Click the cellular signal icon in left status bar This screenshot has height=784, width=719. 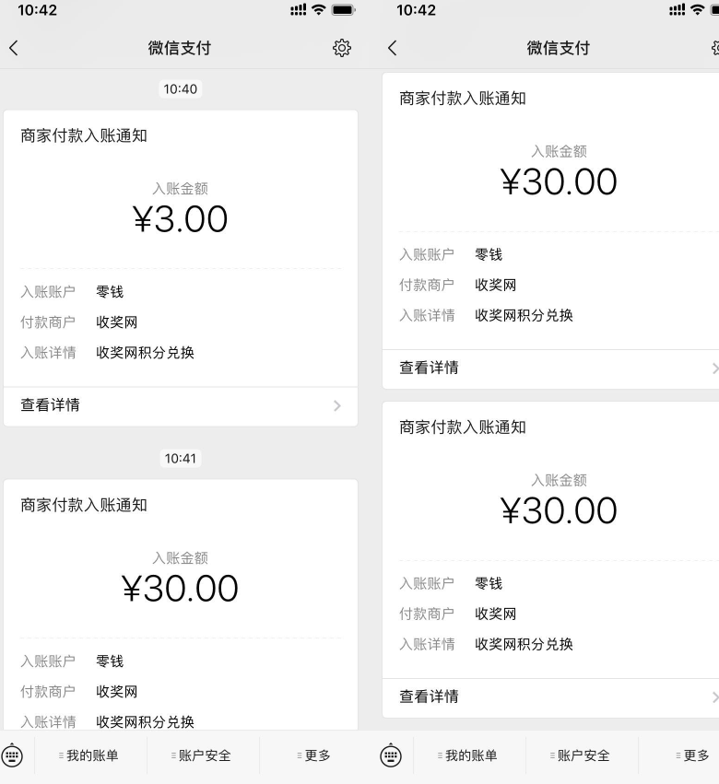click(295, 11)
